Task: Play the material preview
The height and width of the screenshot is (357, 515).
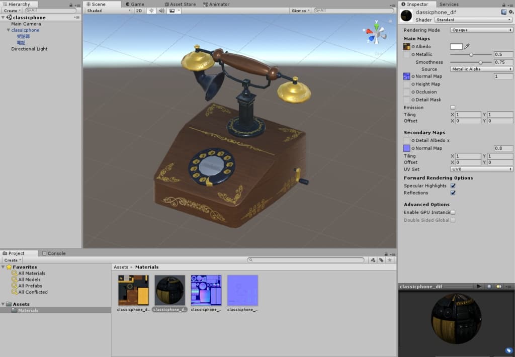Action: [479, 287]
